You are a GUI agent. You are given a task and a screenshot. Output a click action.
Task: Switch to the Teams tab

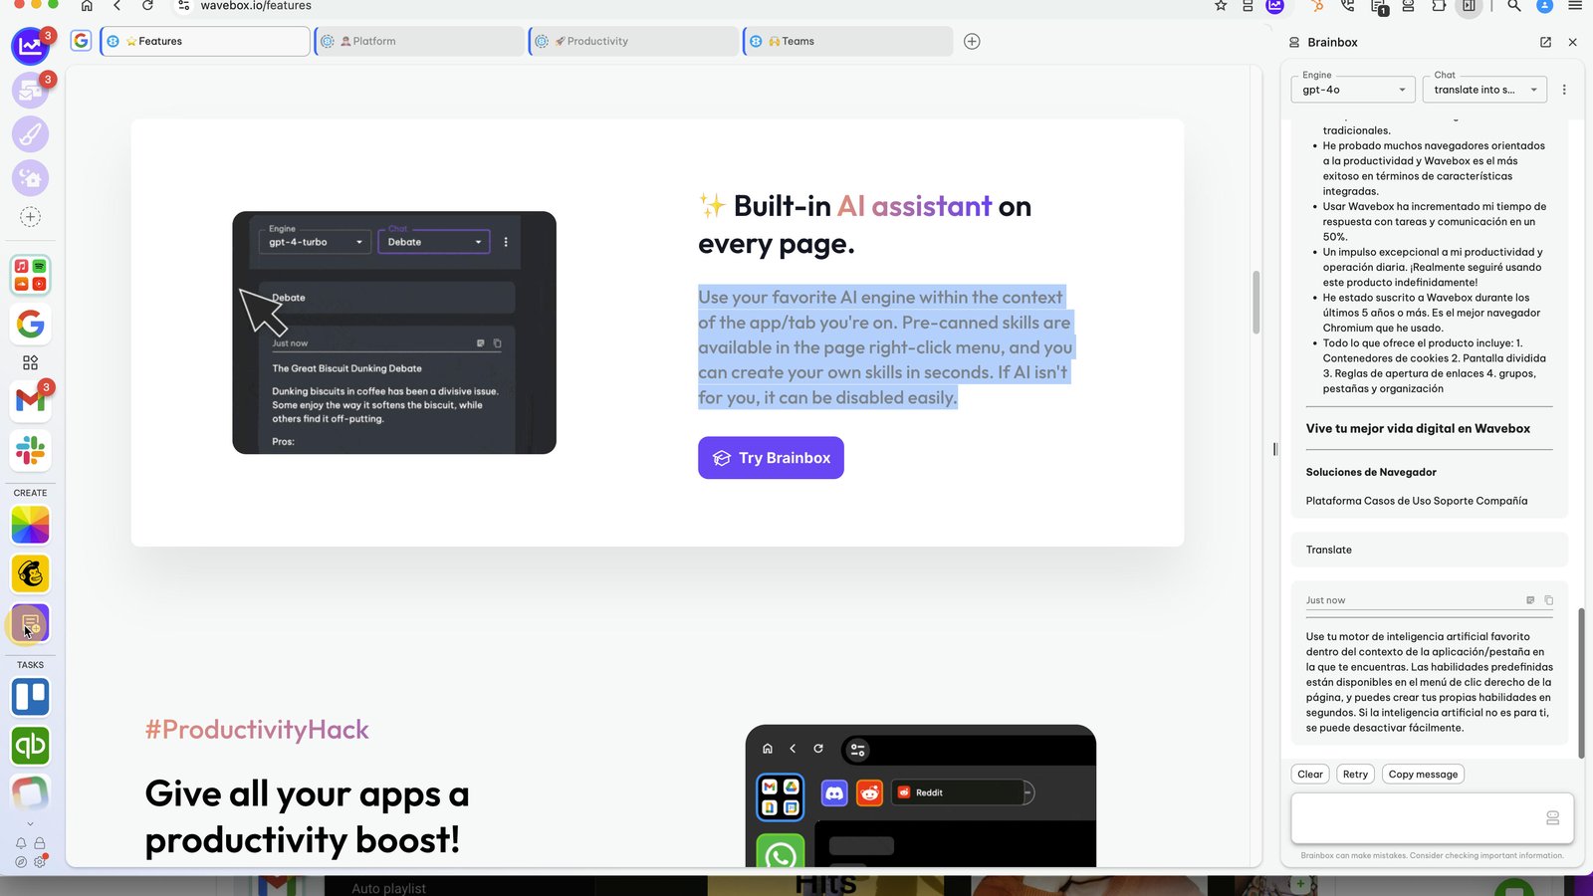(x=848, y=41)
